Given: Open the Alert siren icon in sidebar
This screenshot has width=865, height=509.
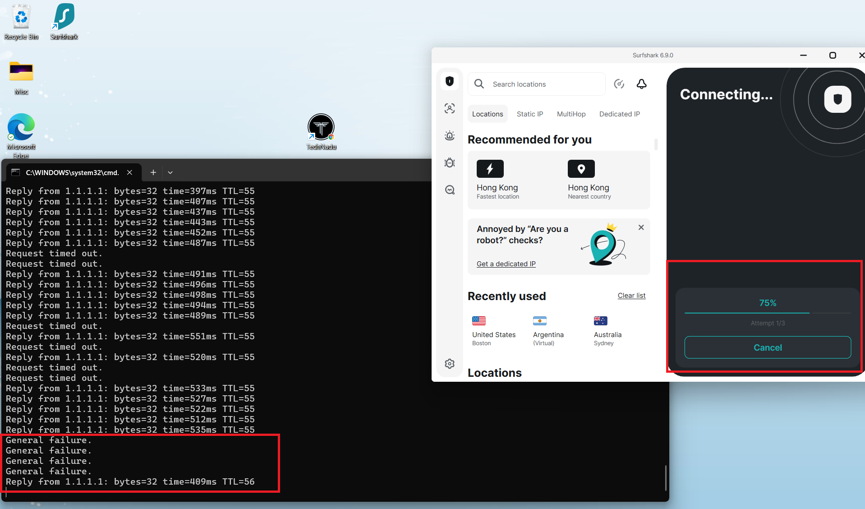Looking at the screenshot, I should point(450,135).
